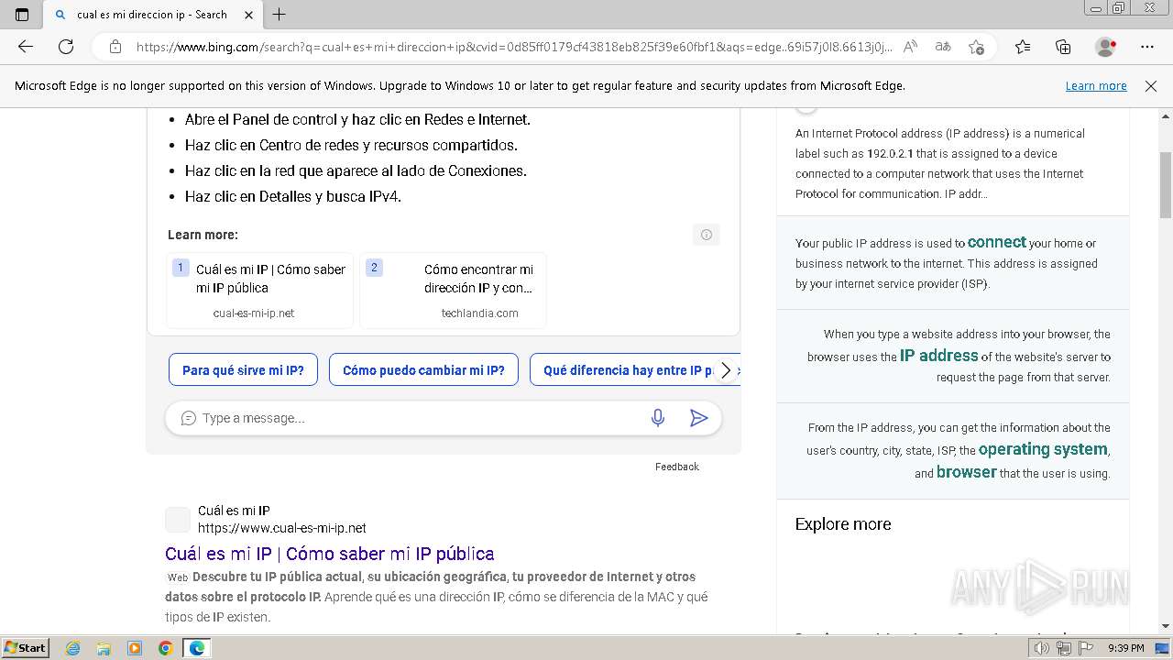Open Windows Media Player in taskbar
Screen dimensions: 1173x660
pos(135,648)
